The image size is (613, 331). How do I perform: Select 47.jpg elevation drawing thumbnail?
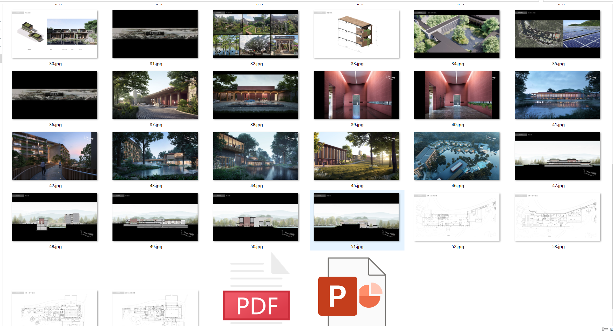557,156
